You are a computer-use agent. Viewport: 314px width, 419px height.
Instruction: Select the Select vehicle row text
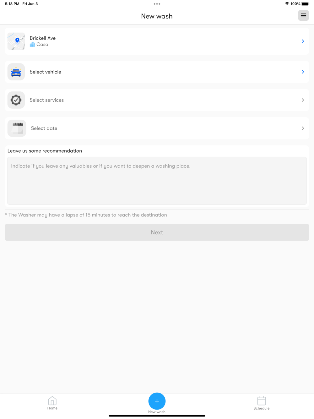click(46, 72)
